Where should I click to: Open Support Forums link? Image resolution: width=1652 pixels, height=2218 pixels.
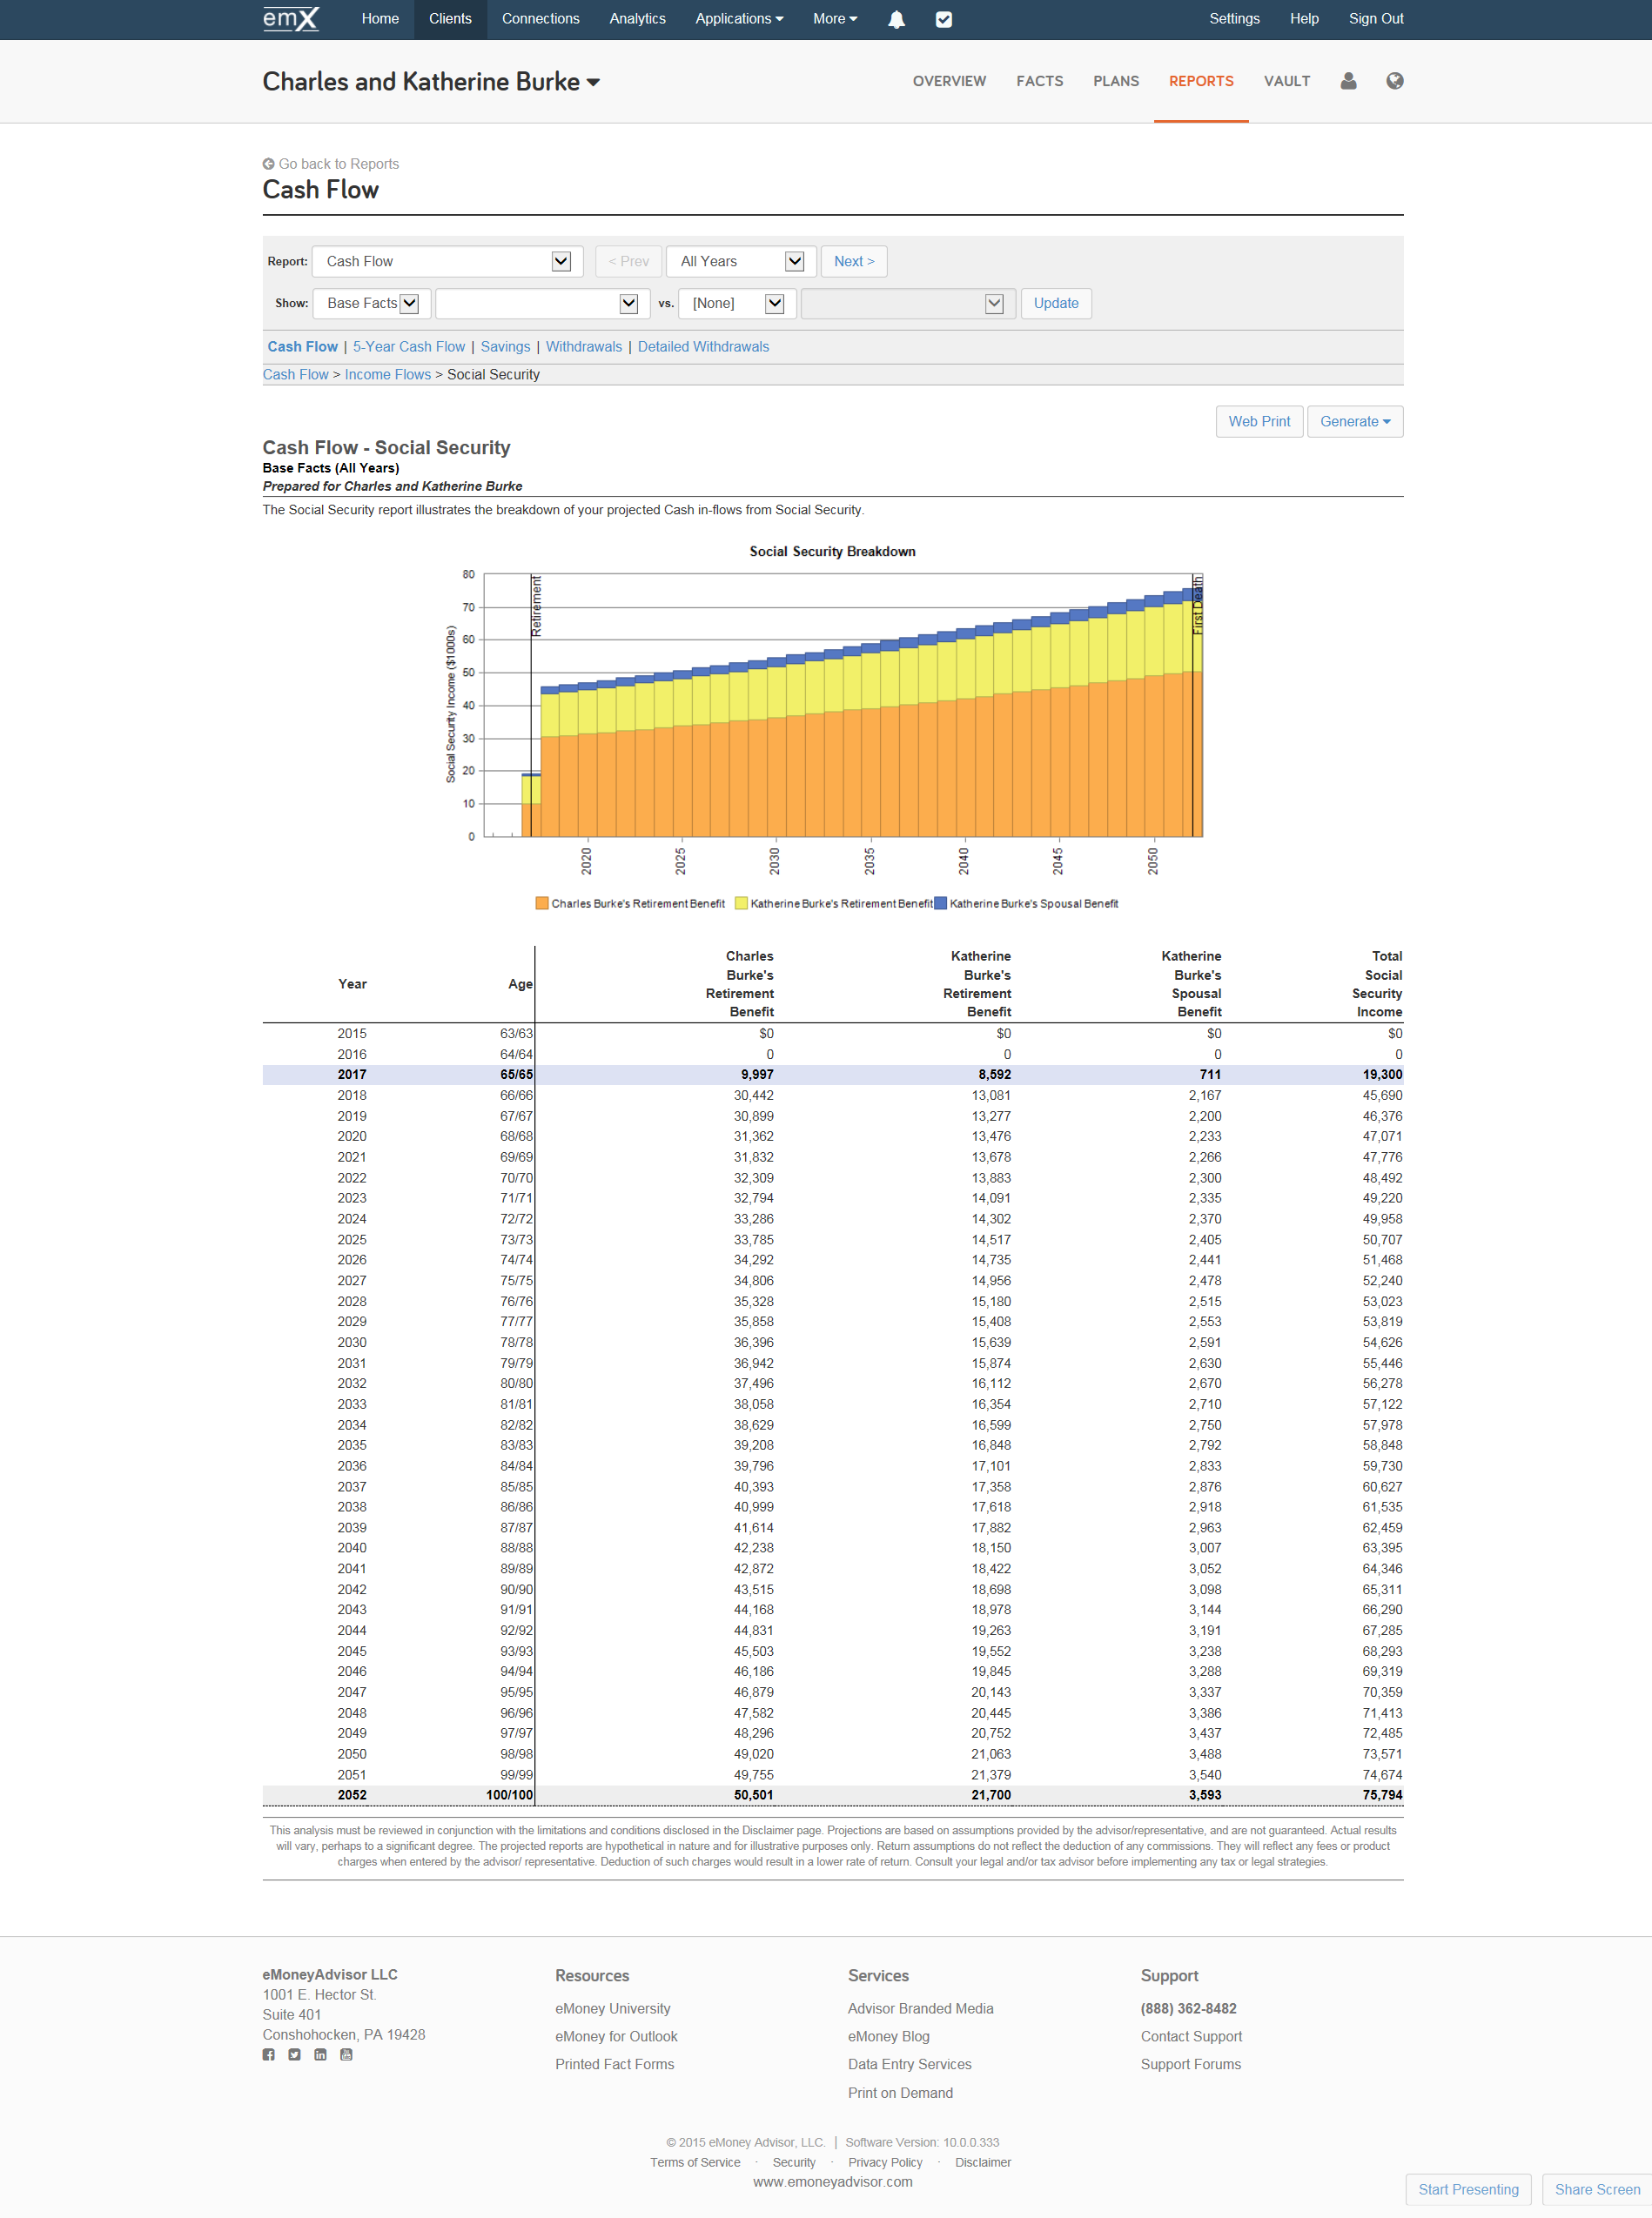(x=1190, y=2065)
